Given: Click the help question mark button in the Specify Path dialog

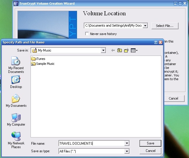Looking at the screenshot, I should click(156, 42).
